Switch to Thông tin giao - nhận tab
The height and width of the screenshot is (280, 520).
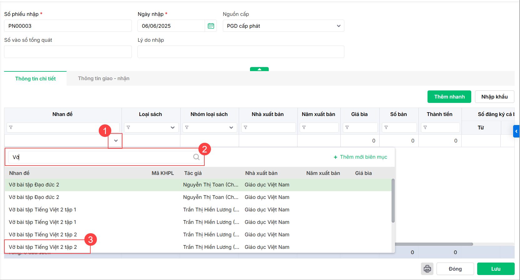coord(104,79)
